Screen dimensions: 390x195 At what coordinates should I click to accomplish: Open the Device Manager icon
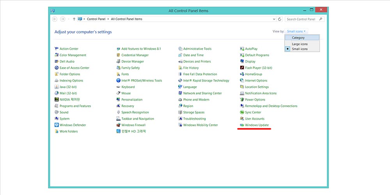119,61
